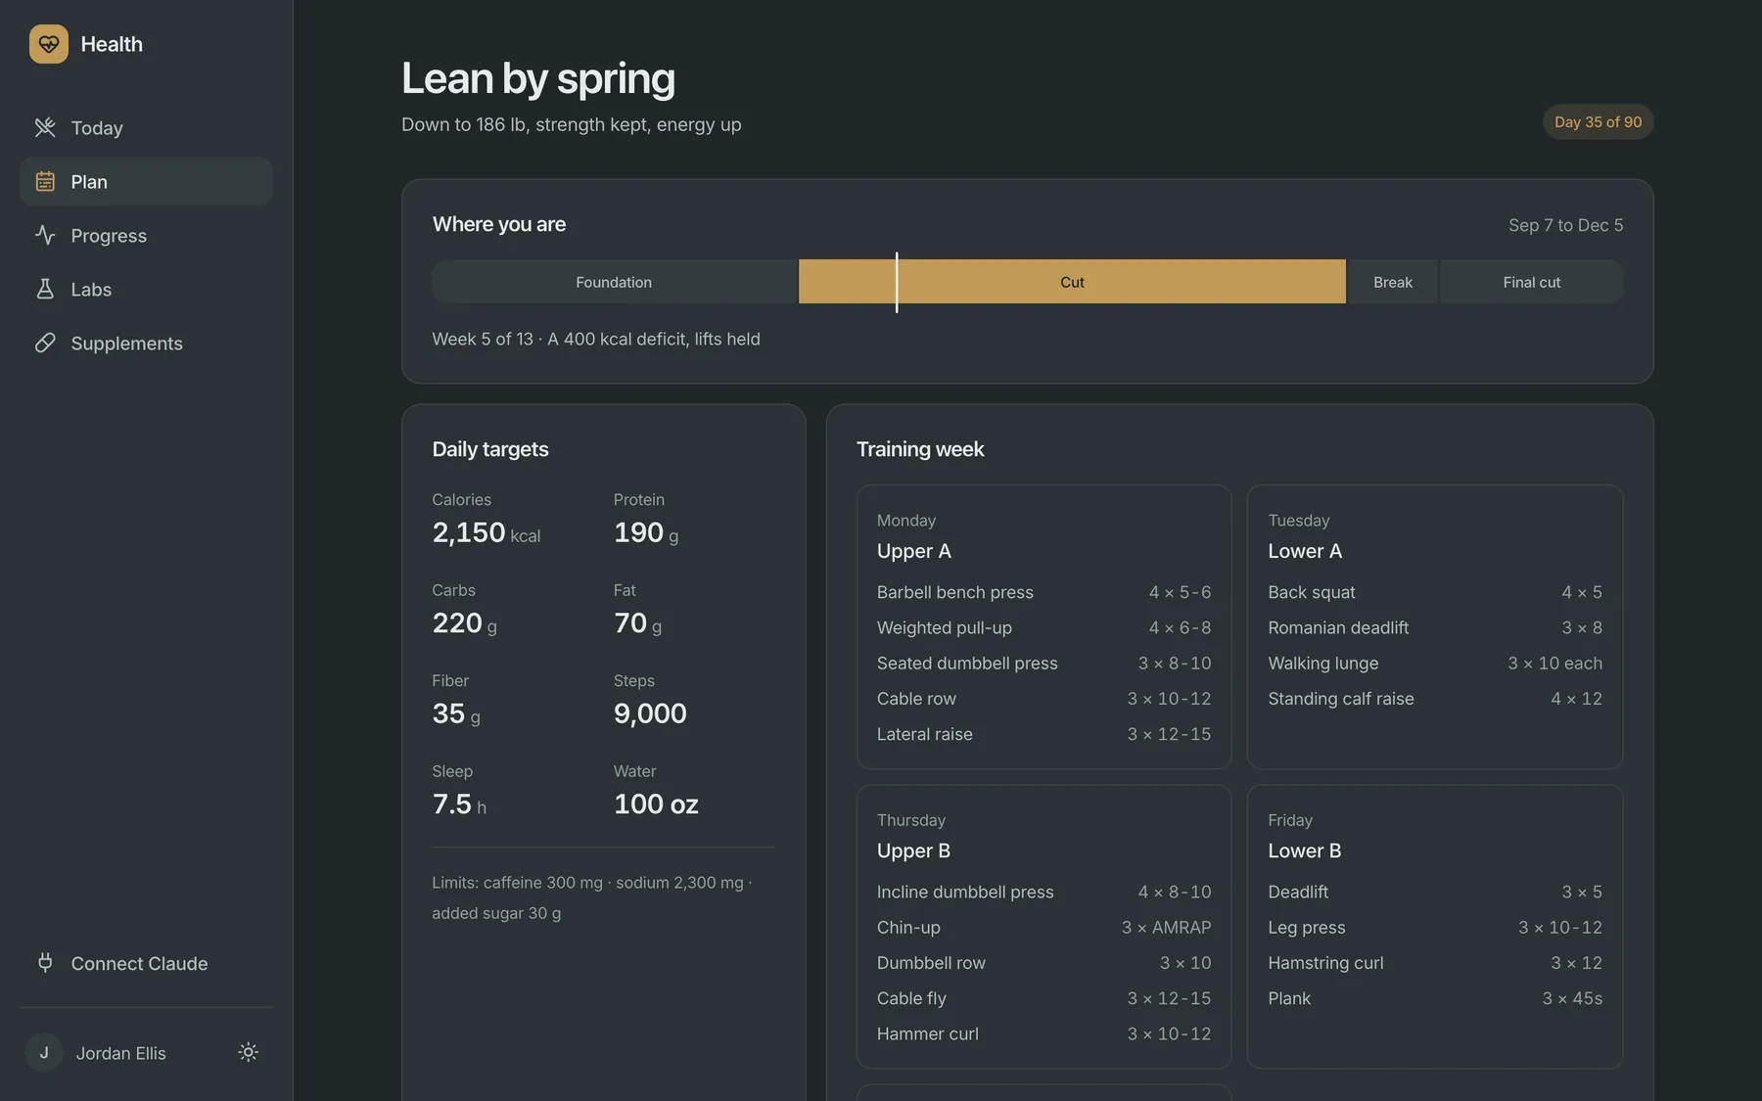
Task: Click the Labs flask icon
Action: pyautogui.click(x=45, y=289)
